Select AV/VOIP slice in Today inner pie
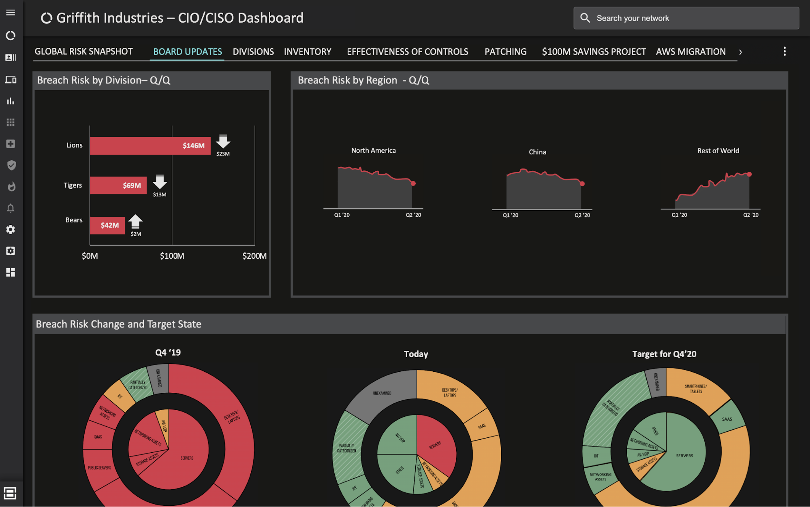This screenshot has height=507, width=810. point(399,437)
